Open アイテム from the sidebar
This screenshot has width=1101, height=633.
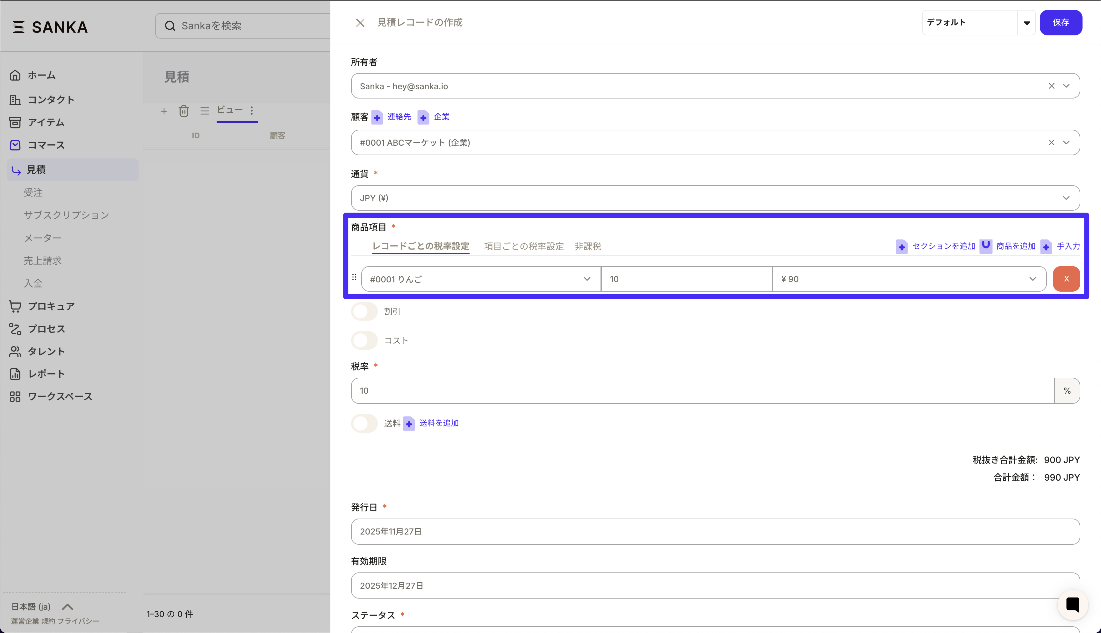coord(15,122)
